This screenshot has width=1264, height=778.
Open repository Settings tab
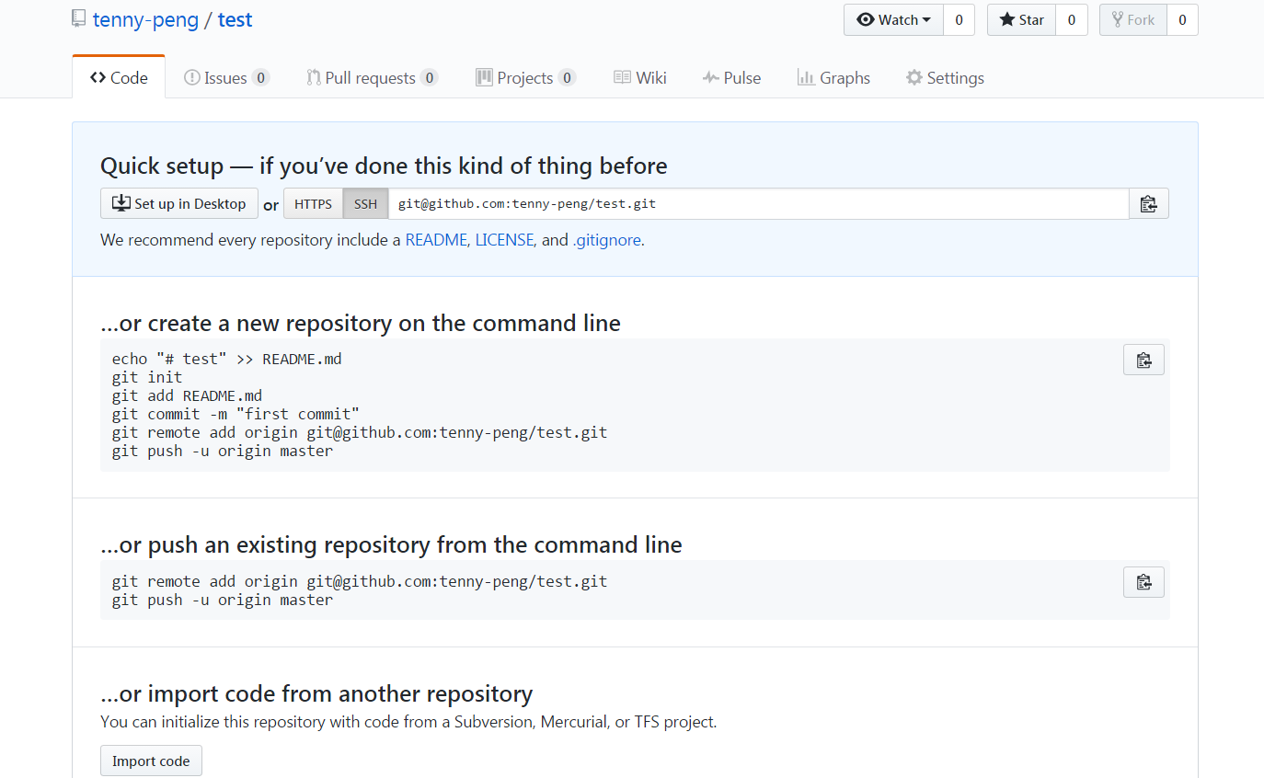pyautogui.click(x=945, y=77)
